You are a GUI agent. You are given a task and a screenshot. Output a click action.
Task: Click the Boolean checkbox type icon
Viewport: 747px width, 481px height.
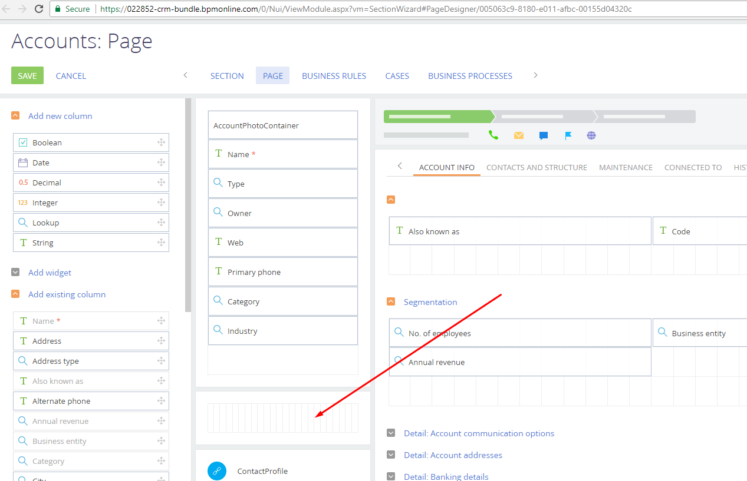(x=23, y=142)
